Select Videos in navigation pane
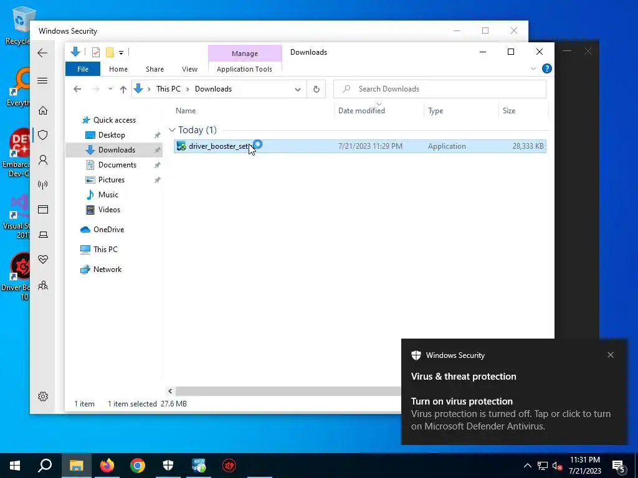The width and height of the screenshot is (638, 478). click(x=109, y=210)
